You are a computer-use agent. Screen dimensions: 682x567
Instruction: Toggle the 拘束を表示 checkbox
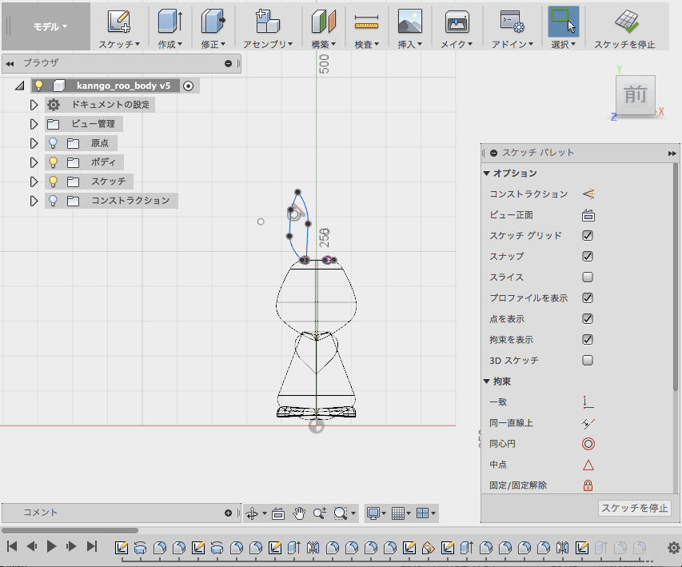[588, 339]
